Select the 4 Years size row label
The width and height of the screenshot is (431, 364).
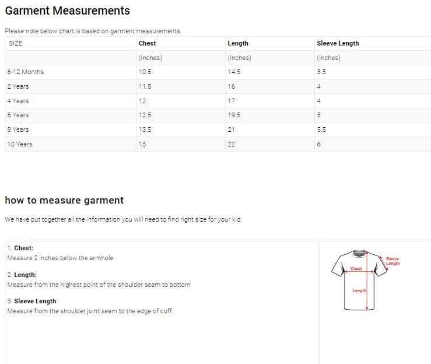(18, 101)
